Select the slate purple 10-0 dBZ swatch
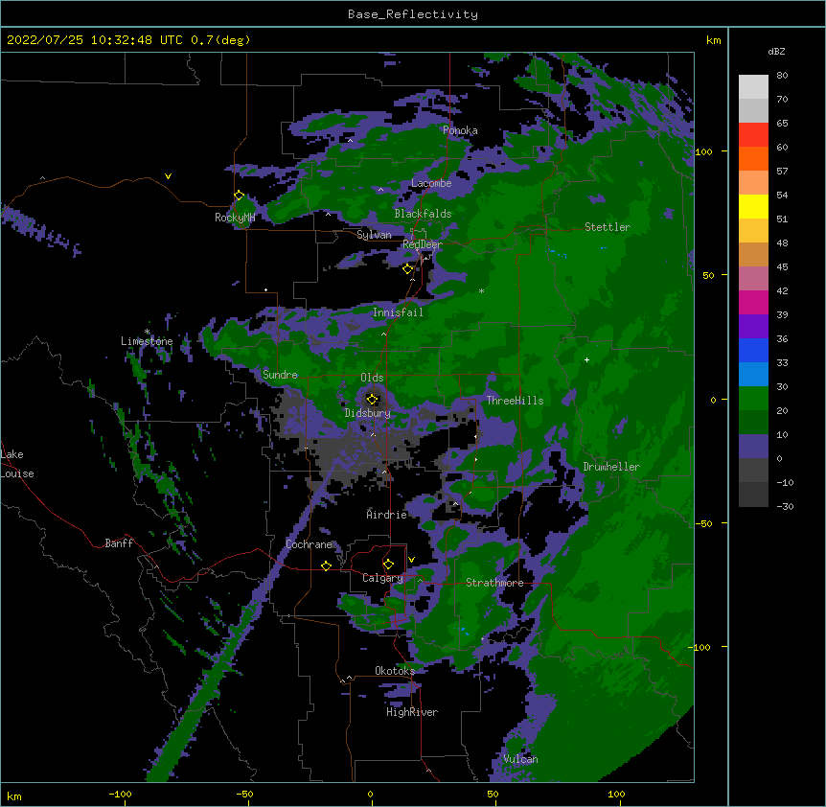Viewport: 826px width, 807px height. (x=753, y=447)
